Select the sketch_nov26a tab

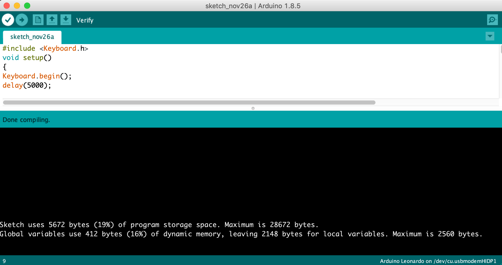pyautogui.click(x=32, y=37)
